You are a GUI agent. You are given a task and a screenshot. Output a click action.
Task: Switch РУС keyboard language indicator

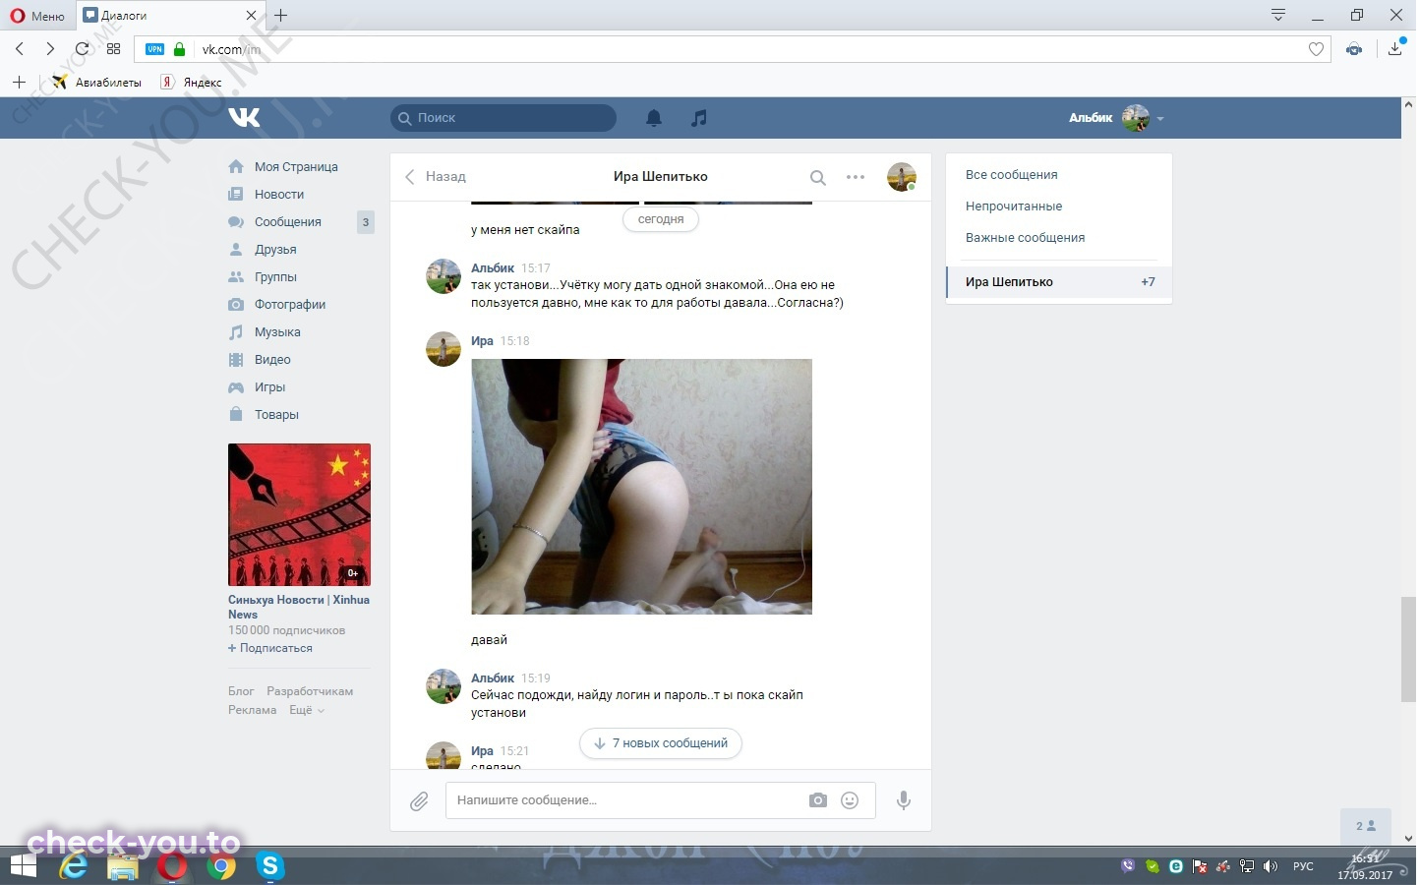click(1303, 866)
